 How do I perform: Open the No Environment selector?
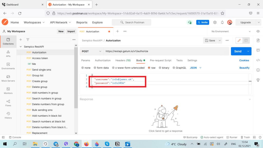(231, 31)
